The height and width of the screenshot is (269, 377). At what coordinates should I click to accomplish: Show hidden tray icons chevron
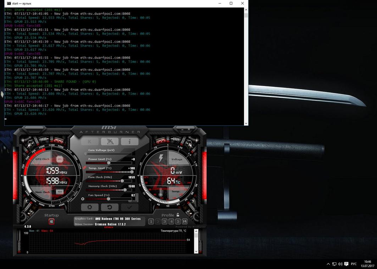click(x=328, y=264)
